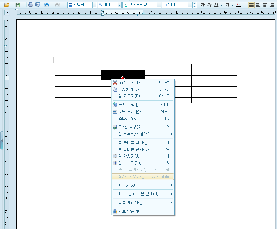Image resolution: width=277 pixels, height=229 pixels.
Task: Click the first selected black table cell
Action: [123, 72]
